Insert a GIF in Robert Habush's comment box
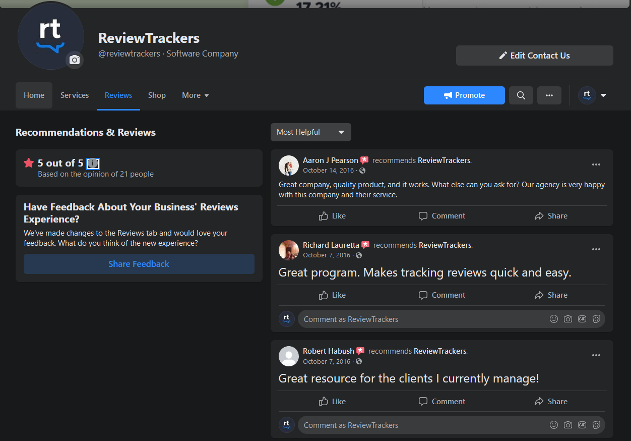The height and width of the screenshot is (441, 631). point(582,425)
